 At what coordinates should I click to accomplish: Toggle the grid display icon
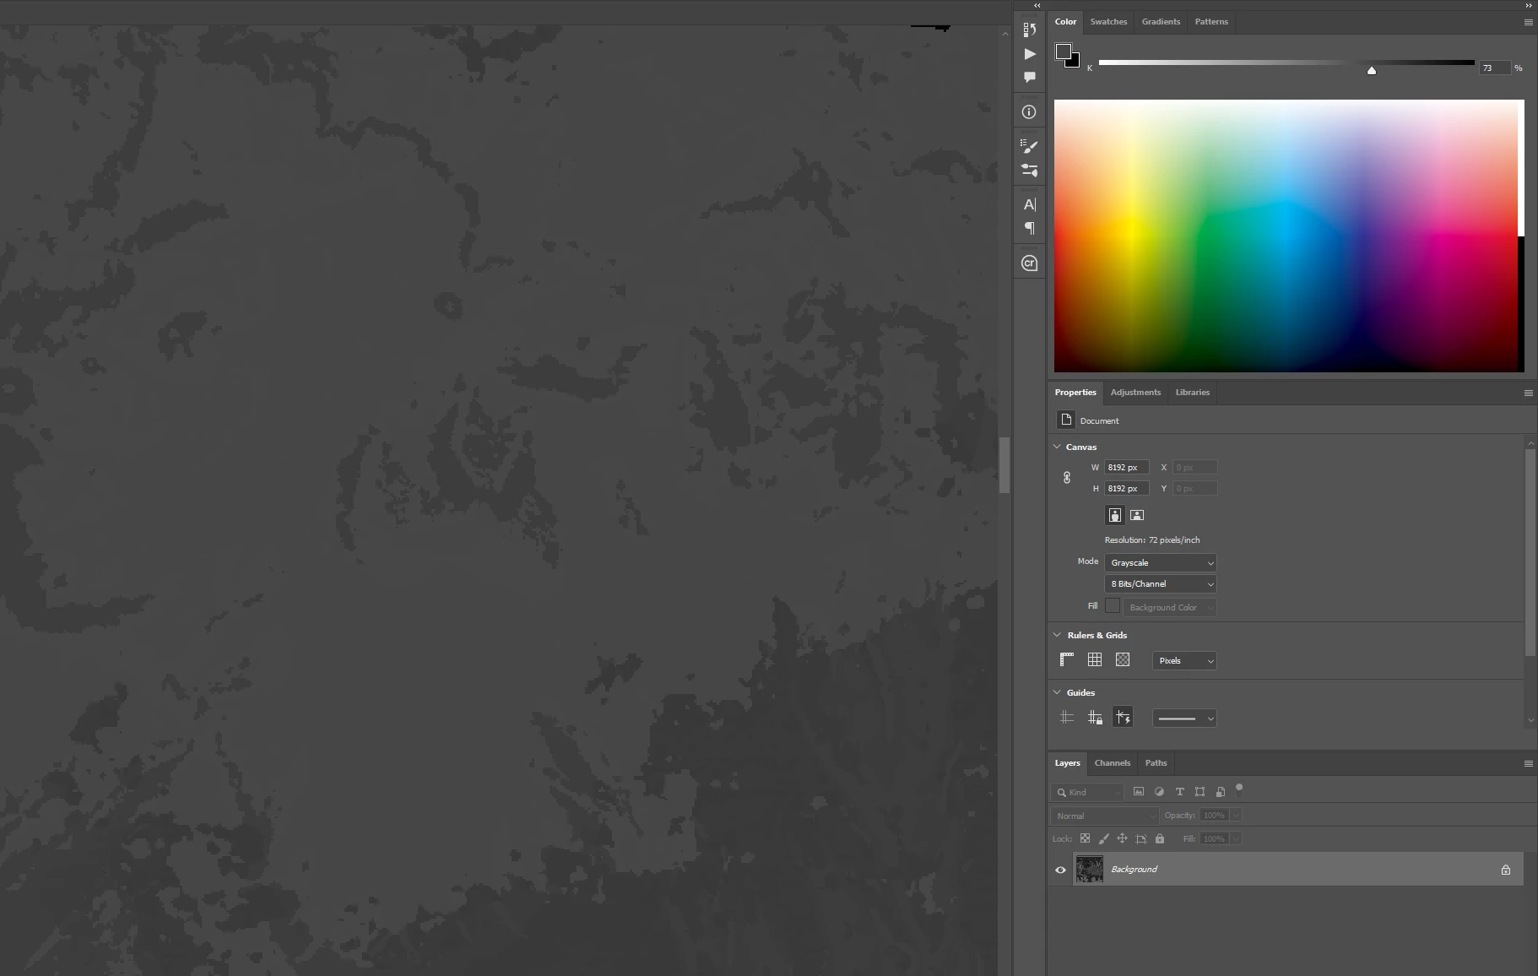(x=1095, y=660)
